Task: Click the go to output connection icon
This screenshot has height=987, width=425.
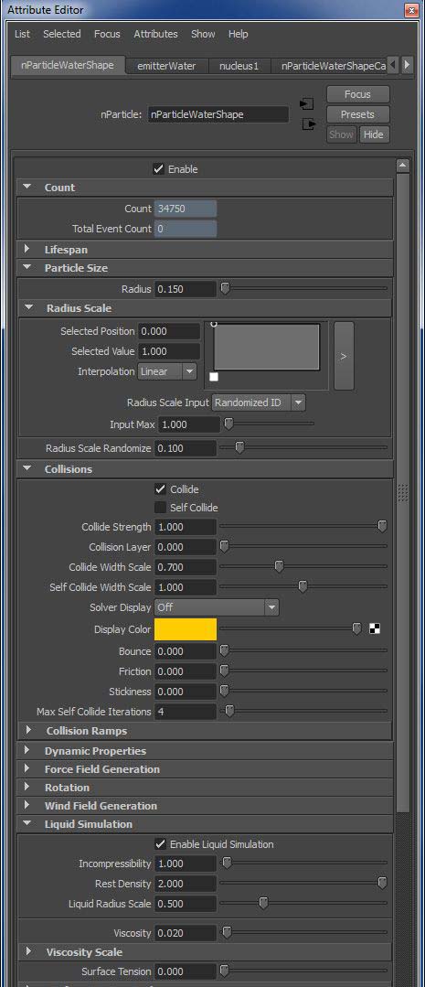Action: pyautogui.click(x=307, y=124)
